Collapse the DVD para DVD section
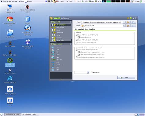145x116 pixels. click(x=70, y=22)
